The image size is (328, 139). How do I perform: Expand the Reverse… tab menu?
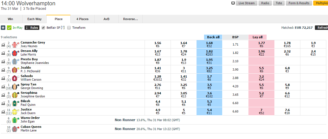(x=131, y=19)
